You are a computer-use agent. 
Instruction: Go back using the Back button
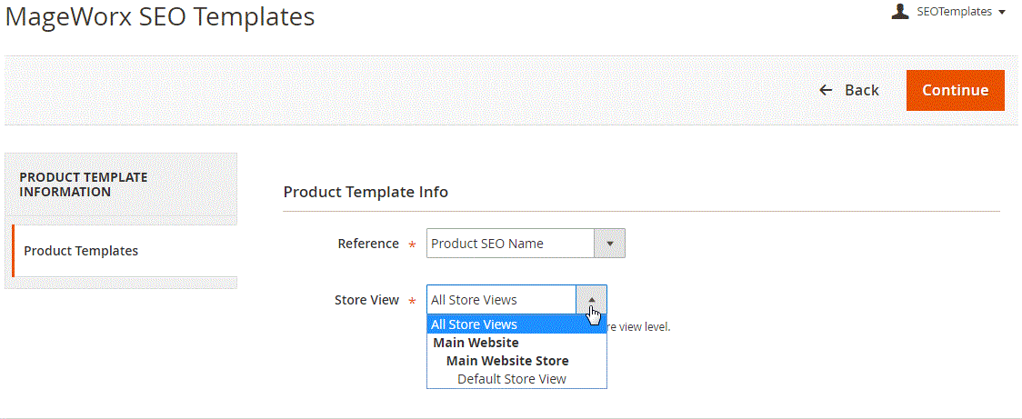(x=849, y=90)
